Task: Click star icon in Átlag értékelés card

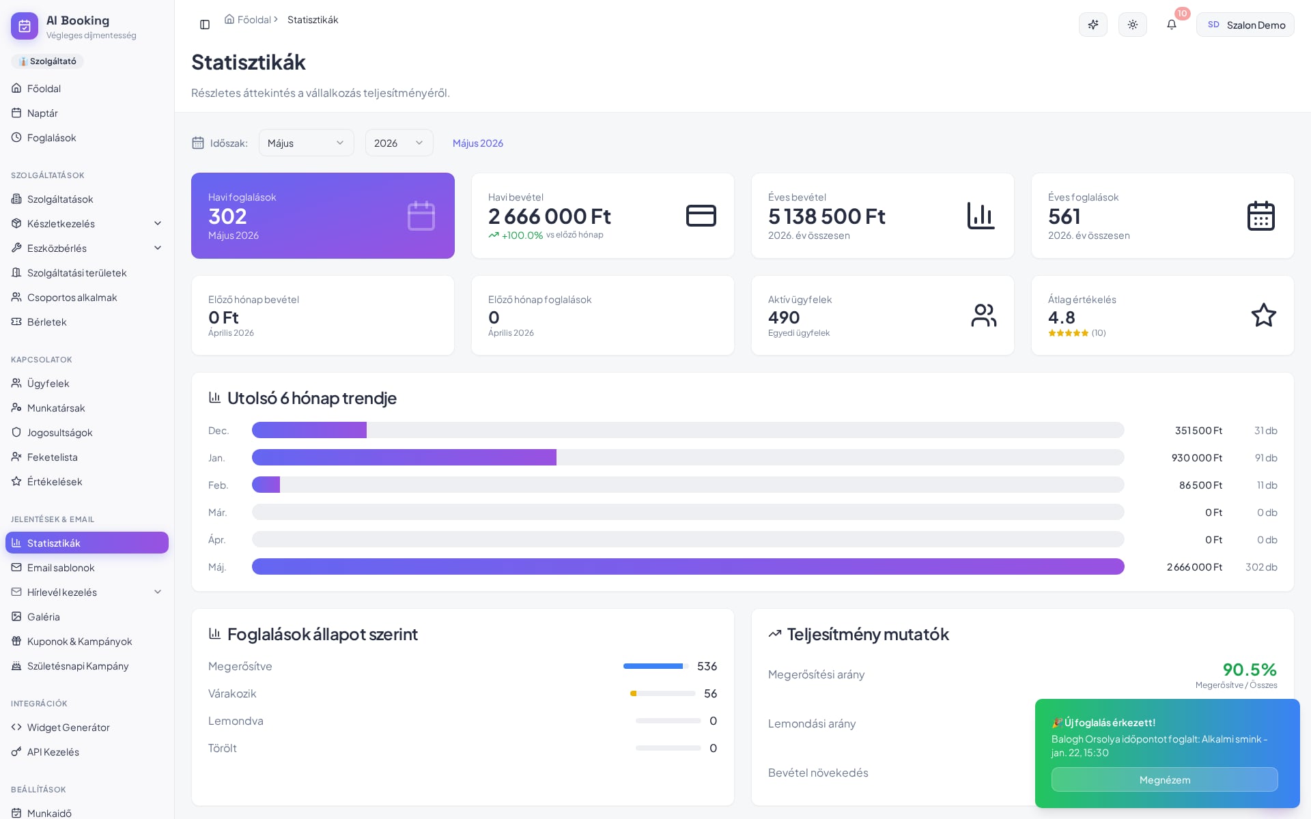Action: click(1264, 315)
